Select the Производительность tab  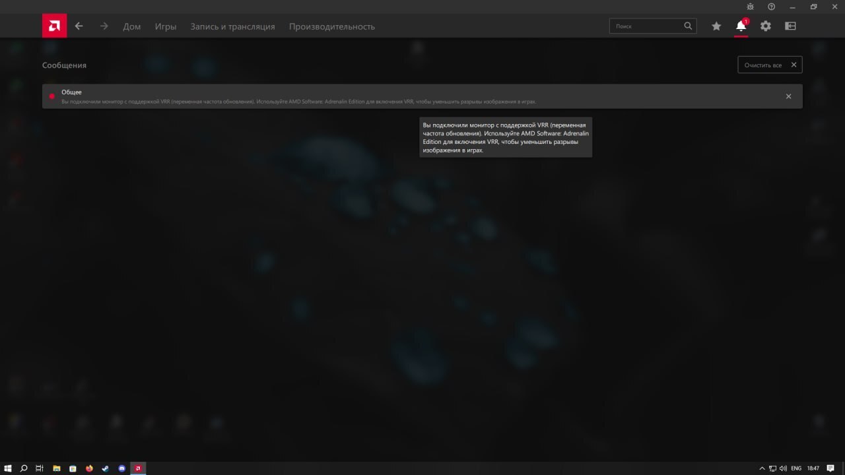[x=332, y=26]
